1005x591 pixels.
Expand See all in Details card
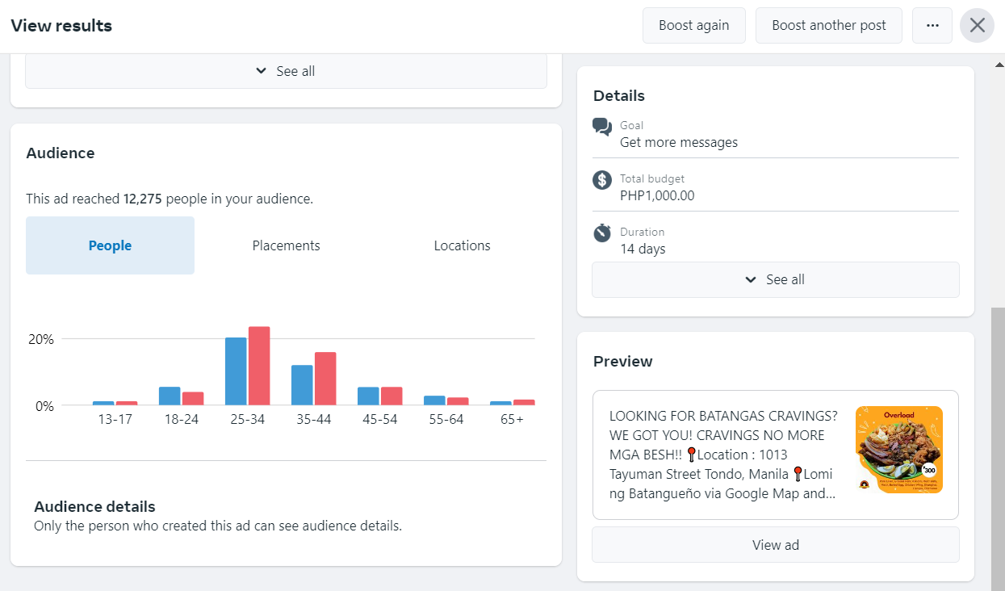coord(776,279)
